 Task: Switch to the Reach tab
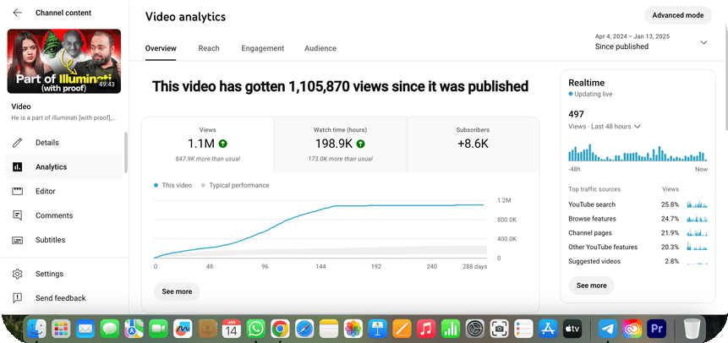[x=209, y=48]
